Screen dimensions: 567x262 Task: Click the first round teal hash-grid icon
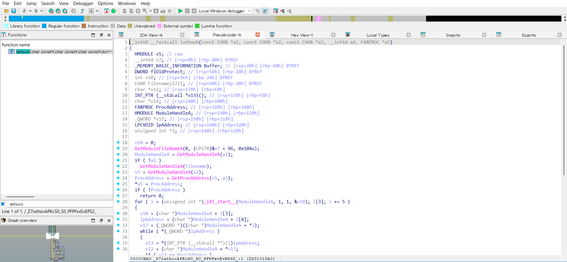click(51, 11)
